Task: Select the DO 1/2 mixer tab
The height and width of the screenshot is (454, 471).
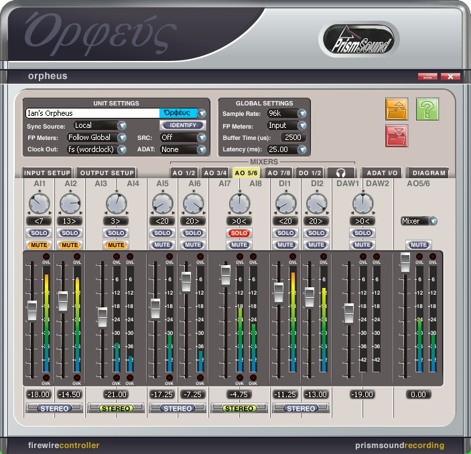Action: click(310, 173)
